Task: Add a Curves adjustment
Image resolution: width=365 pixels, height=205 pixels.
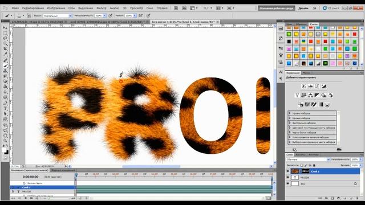Action: tap(317, 86)
